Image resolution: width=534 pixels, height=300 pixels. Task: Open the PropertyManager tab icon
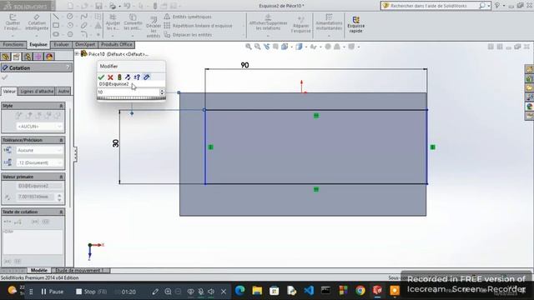pyautogui.click(x=17, y=57)
